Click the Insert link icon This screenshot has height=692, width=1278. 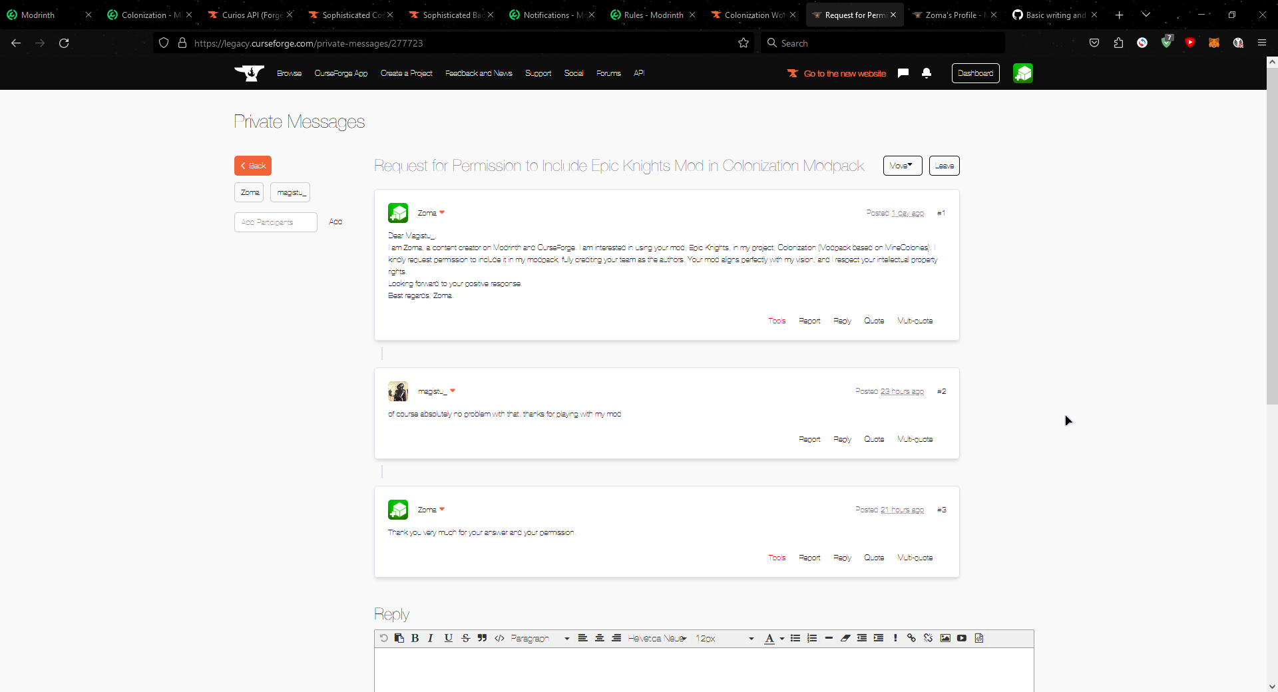point(911,638)
